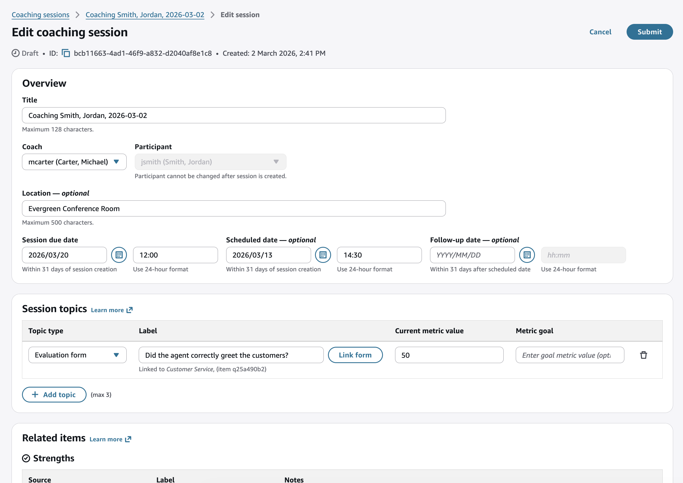Image resolution: width=683 pixels, height=483 pixels.
Task: Open Related items Learn more external link
Action: coord(110,439)
